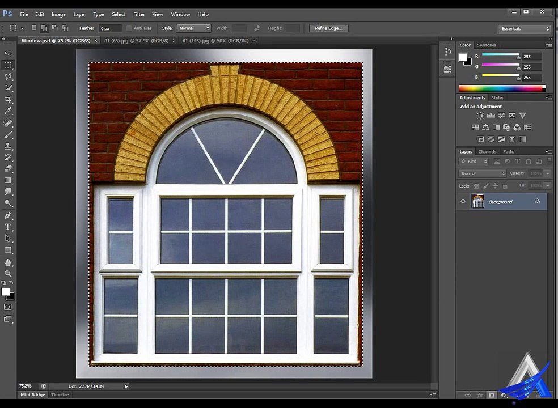Toggle Quick Mask mode

tap(8, 307)
